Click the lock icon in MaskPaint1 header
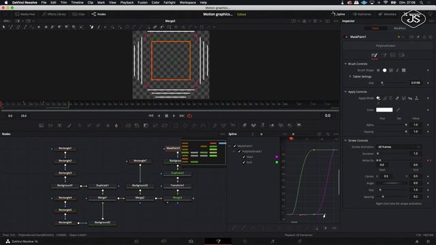Image resolution: width=436 pixels, height=245 pixels. pyautogui.click(x=424, y=37)
